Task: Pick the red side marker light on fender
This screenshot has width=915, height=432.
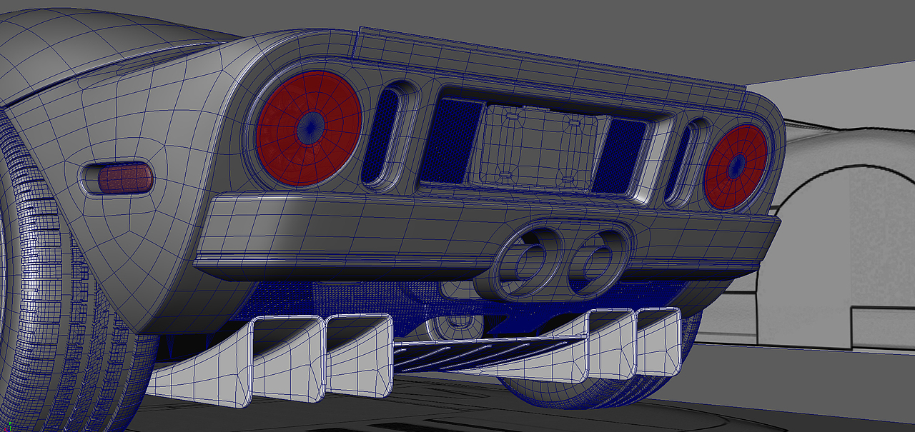Action: (x=125, y=178)
